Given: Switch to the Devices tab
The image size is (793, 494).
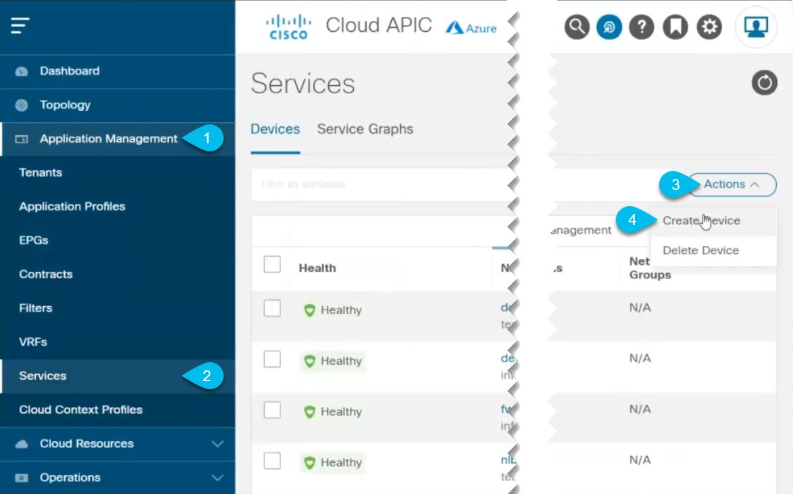Looking at the screenshot, I should 275,130.
